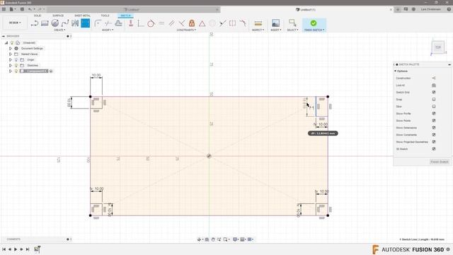This screenshot has width=453, height=255.
Task: Jump to timeline beginning
Action: point(4,249)
